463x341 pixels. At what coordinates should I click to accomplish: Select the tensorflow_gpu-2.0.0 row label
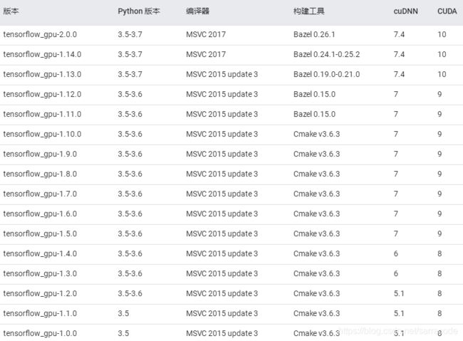40,35
